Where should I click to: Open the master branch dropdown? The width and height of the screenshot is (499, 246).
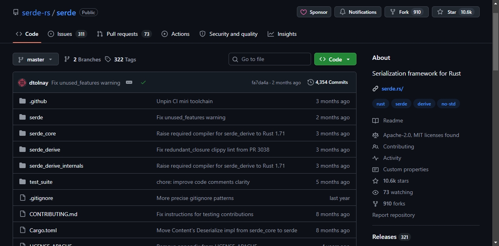[x=36, y=59]
